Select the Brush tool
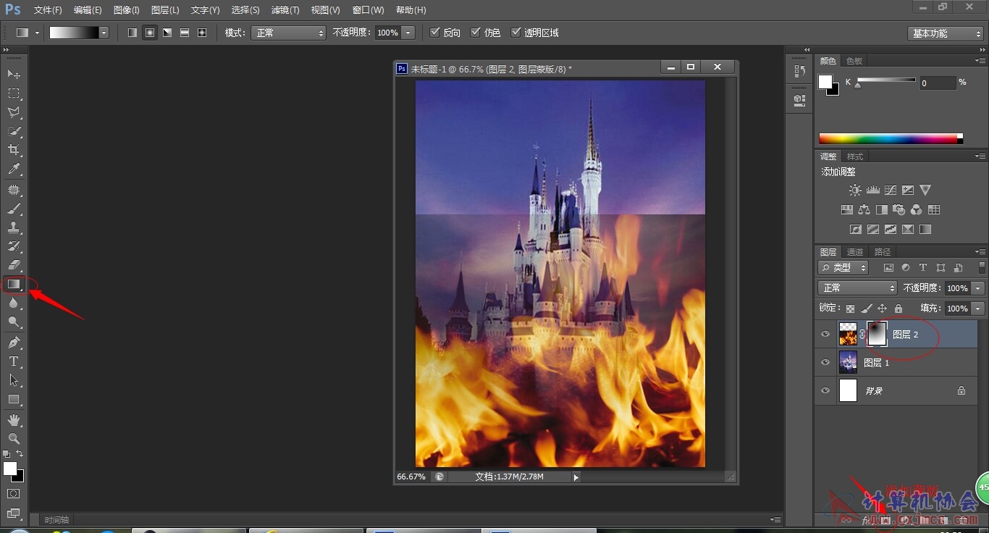 point(14,209)
